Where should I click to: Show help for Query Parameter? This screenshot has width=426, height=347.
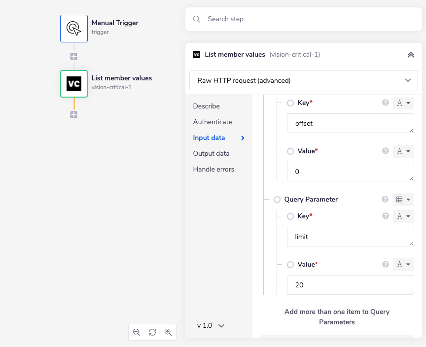pyautogui.click(x=386, y=200)
